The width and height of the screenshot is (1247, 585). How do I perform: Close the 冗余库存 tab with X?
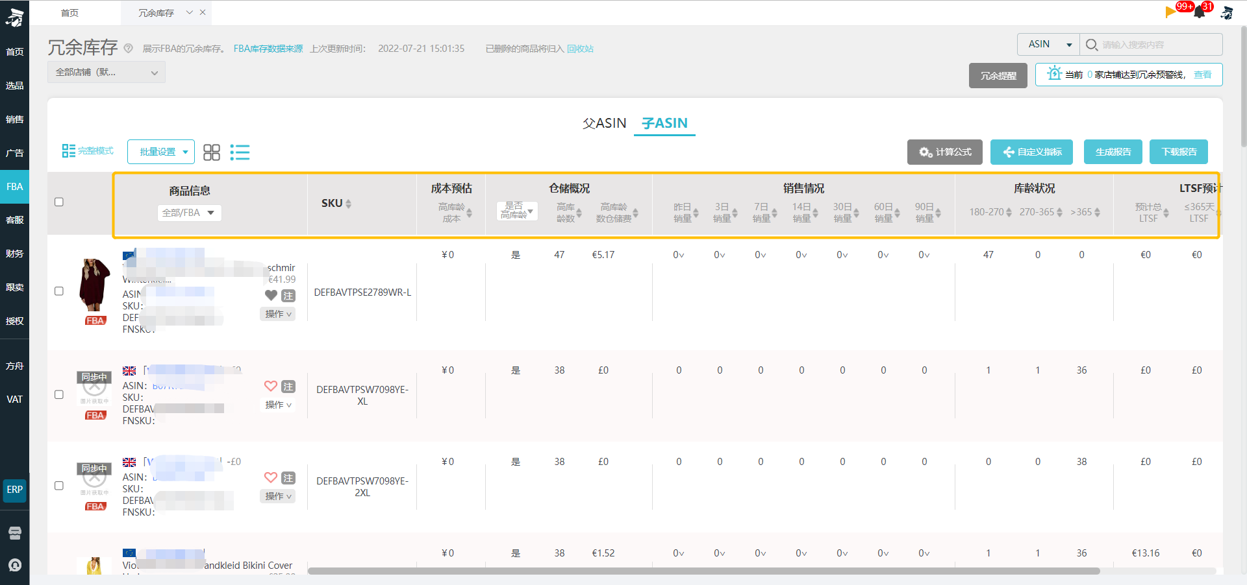203,12
